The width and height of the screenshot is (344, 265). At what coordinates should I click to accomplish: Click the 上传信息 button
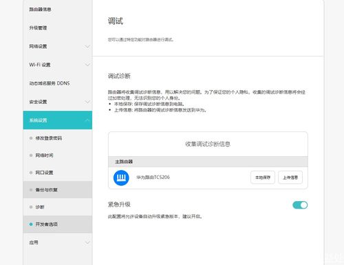coord(290,178)
